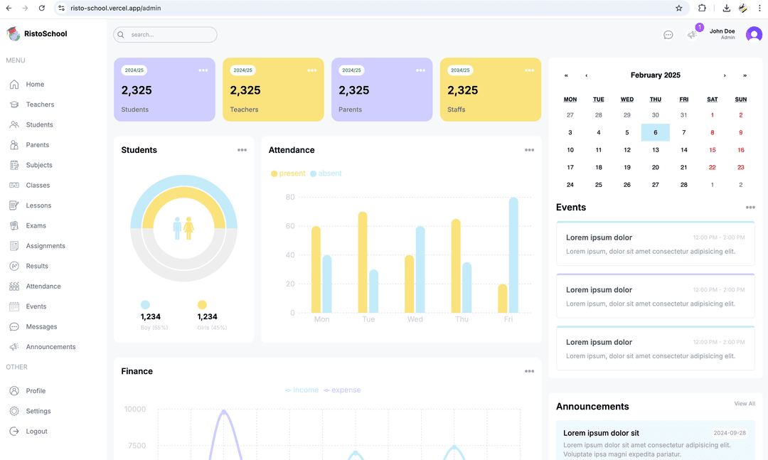Image resolution: width=768 pixels, height=460 pixels.
Task: Click the RistoSchool logo icon
Action: (x=14, y=33)
